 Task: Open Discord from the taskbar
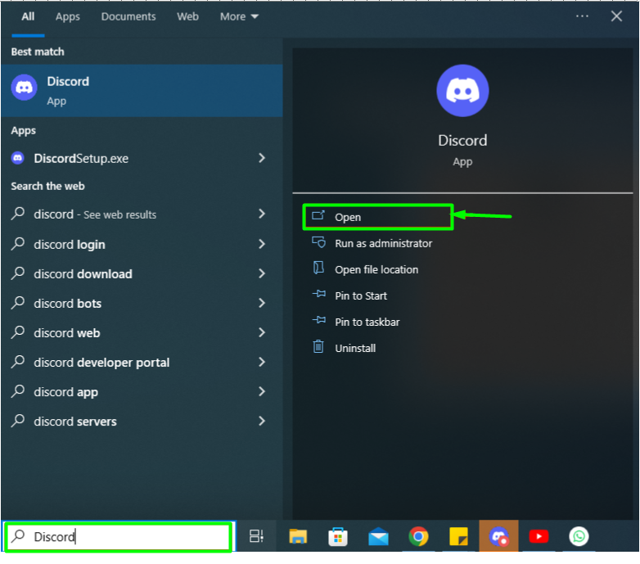coord(498,536)
